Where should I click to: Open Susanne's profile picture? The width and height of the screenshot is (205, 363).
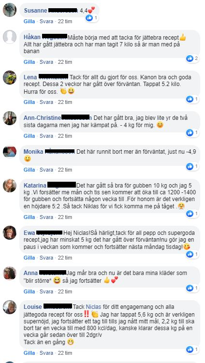click(x=10, y=10)
